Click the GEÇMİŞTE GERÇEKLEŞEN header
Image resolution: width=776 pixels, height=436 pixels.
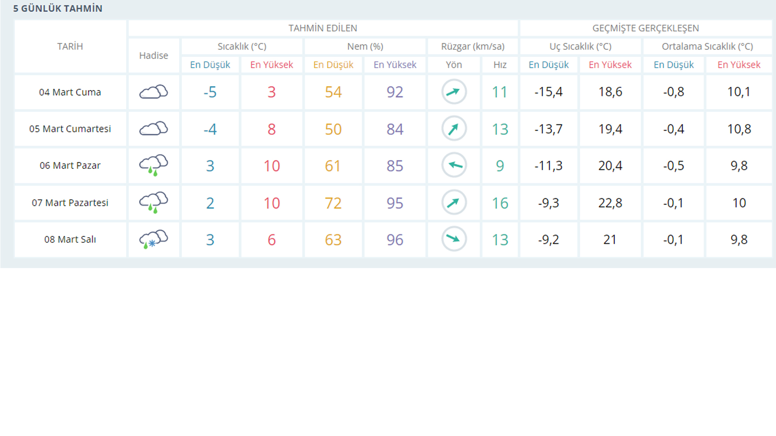pos(645,28)
